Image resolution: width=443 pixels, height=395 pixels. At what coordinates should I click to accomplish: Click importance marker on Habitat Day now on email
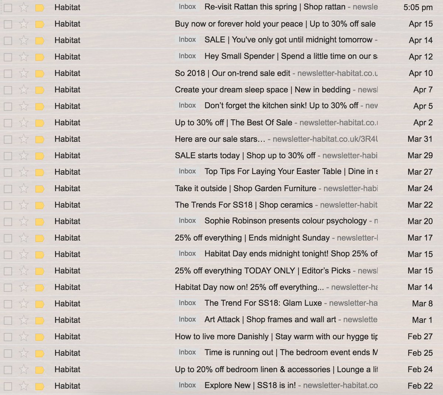coord(40,287)
